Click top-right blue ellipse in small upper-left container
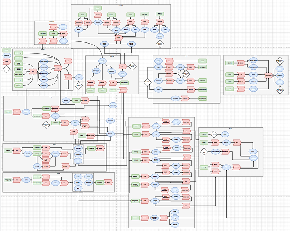Screen dimensions: 290x231 coord(63,26)
